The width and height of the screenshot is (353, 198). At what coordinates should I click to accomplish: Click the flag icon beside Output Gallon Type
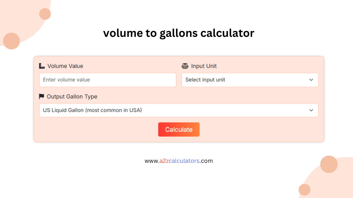pos(42,96)
